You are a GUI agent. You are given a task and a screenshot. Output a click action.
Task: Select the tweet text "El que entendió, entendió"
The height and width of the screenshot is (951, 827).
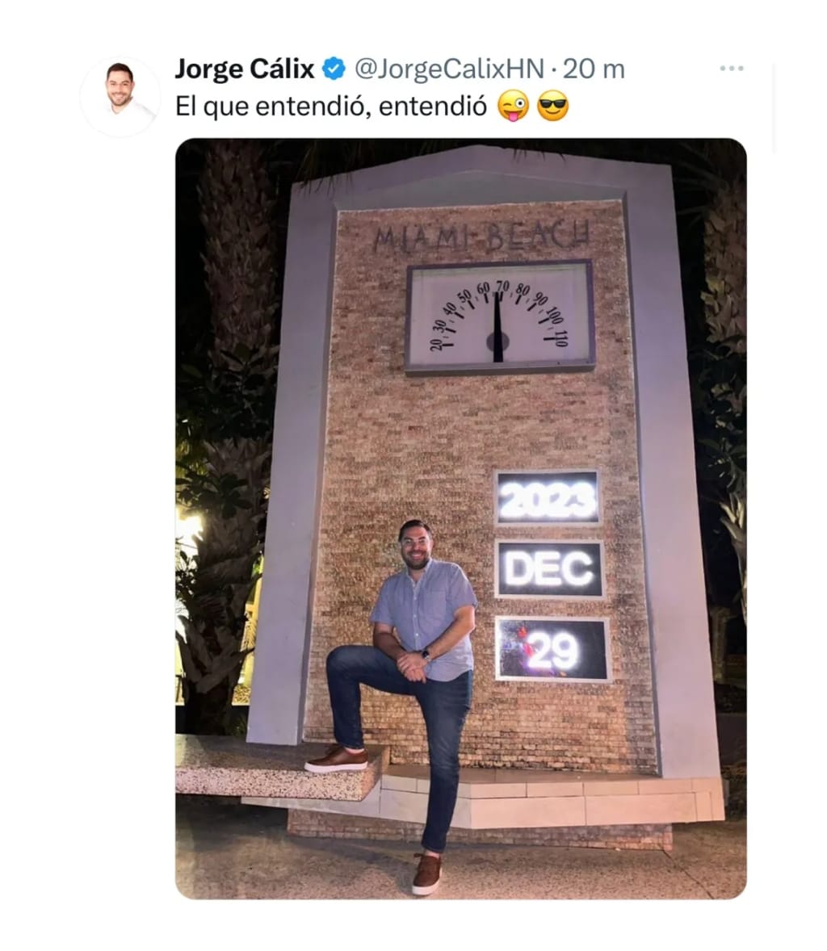click(x=331, y=107)
